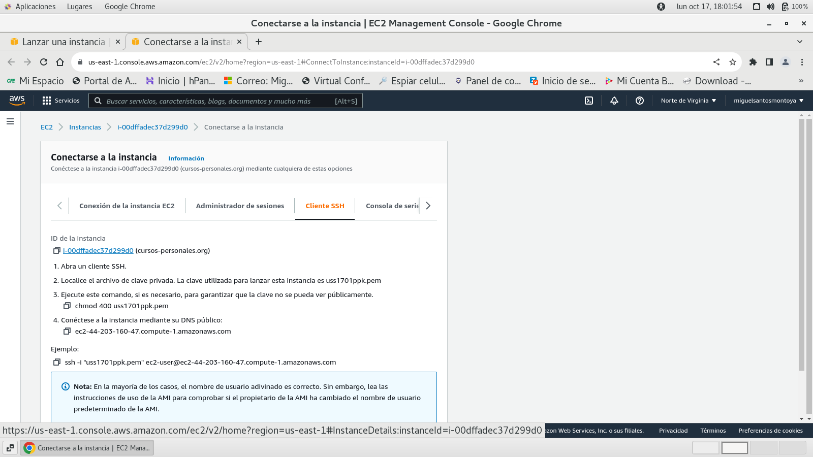Copy the chmod 400 command
813x457 pixels.
tap(67, 306)
